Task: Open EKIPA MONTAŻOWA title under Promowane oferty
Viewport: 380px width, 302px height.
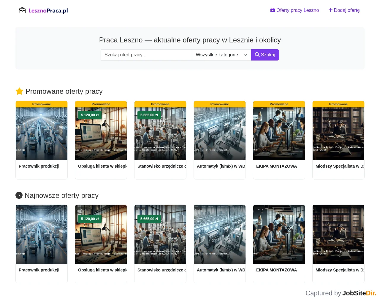Action: tap(276, 166)
